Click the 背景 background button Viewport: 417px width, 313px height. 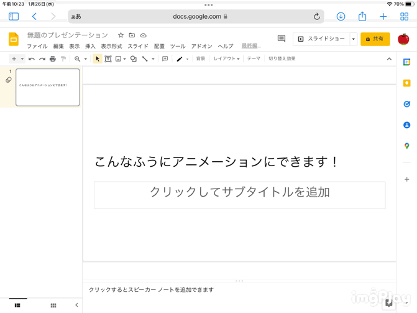[201, 58]
